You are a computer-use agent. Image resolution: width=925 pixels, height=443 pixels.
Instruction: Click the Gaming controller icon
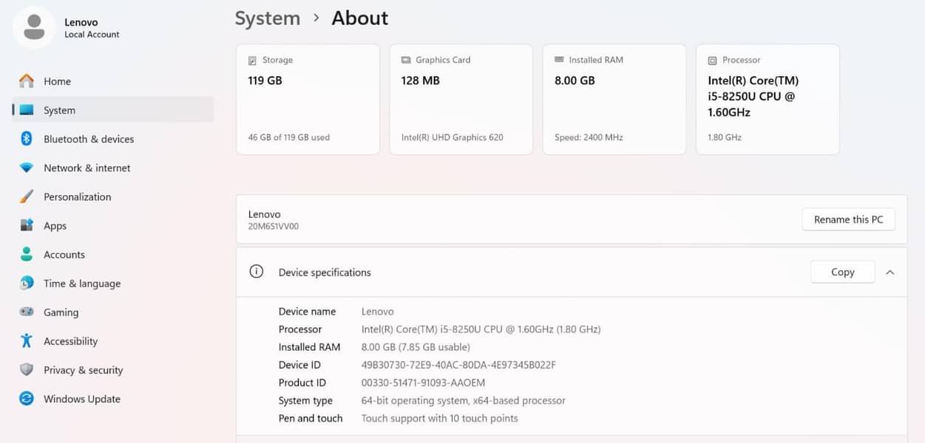point(27,312)
